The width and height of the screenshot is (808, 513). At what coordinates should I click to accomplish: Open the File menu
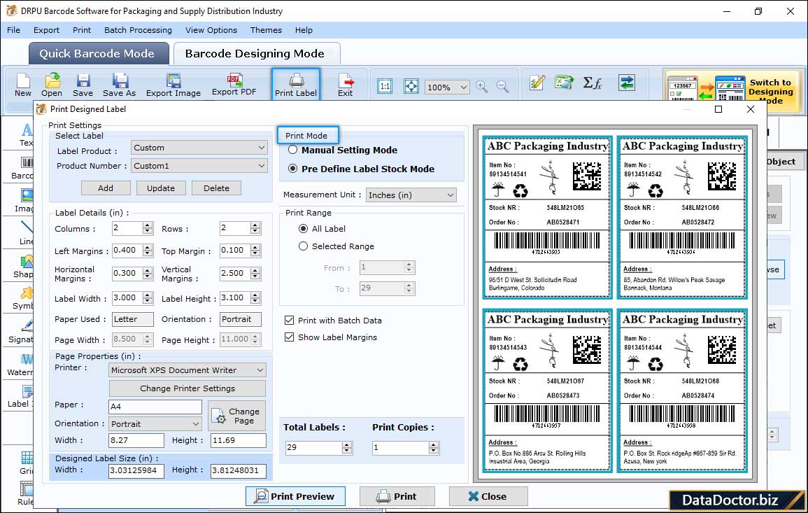13,30
